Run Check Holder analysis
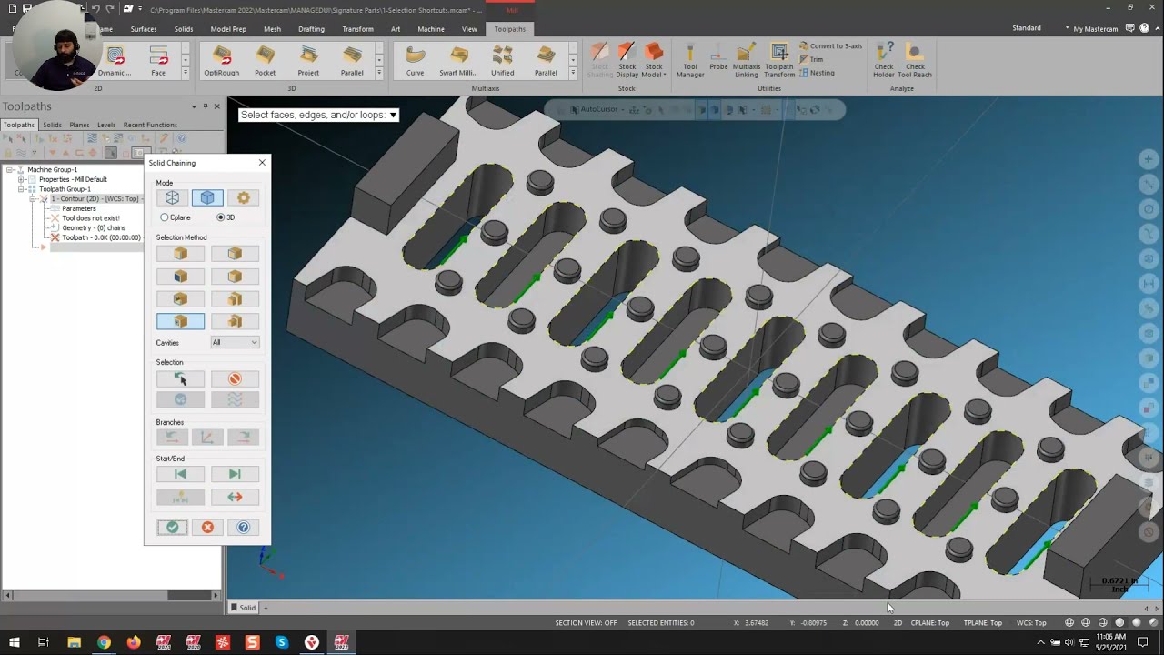 (884, 61)
